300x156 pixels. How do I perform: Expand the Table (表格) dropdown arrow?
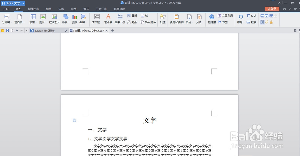click(x=36, y=22)
